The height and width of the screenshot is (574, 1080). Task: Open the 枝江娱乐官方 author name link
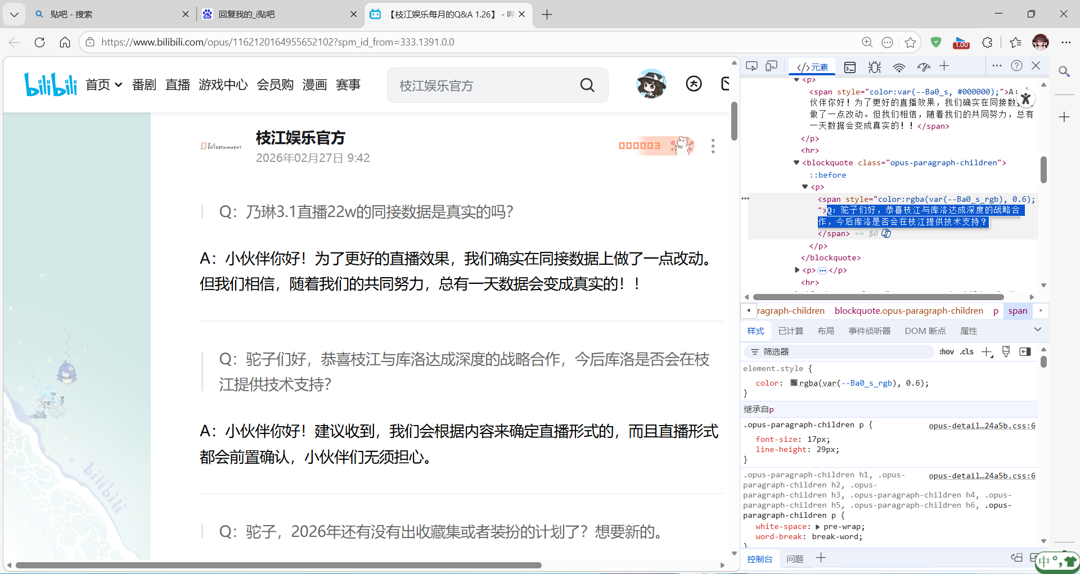[x=300, y=138]
